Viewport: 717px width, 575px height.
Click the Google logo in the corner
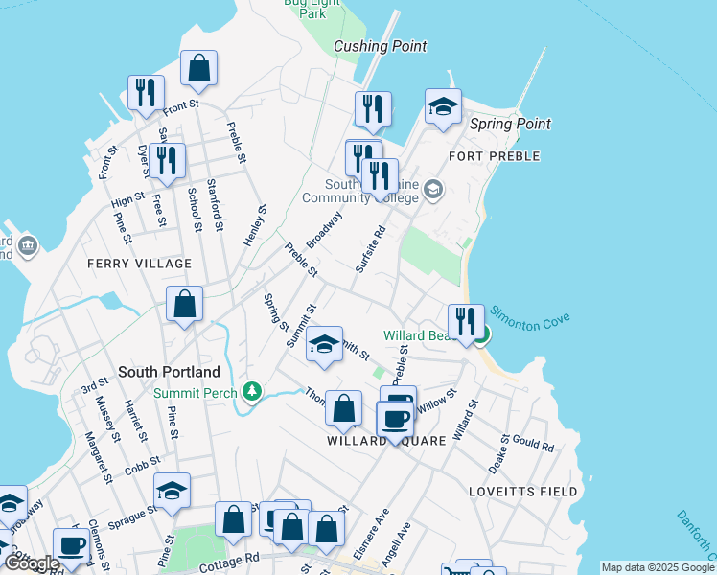point(32,563)
